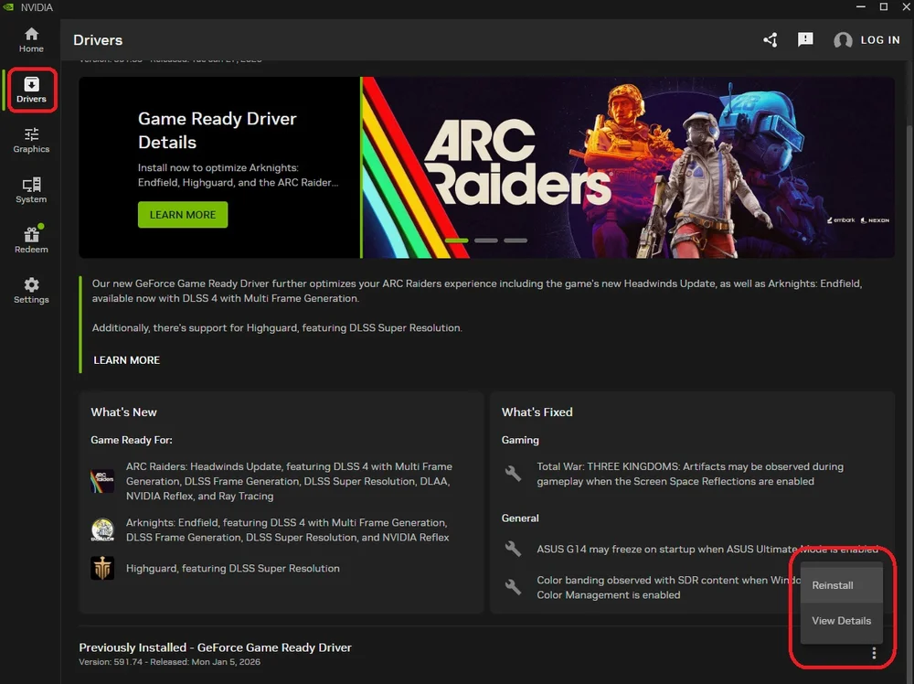Click the Arknights: Endfield game icon
This screenshot has height=684, width=914.
point(101,529)
